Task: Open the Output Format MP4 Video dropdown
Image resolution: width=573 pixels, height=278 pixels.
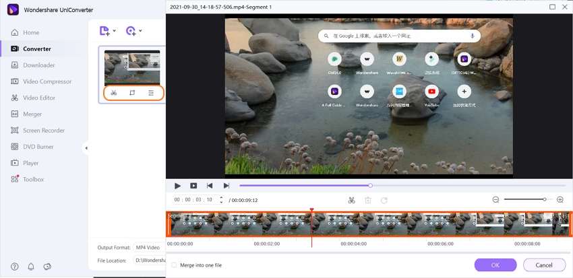Action: point(149,247)
